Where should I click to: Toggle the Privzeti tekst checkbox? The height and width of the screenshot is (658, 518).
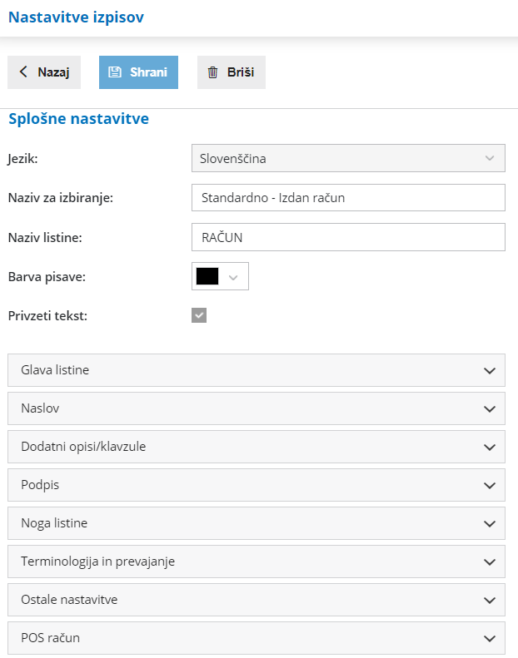click(199, 315)
